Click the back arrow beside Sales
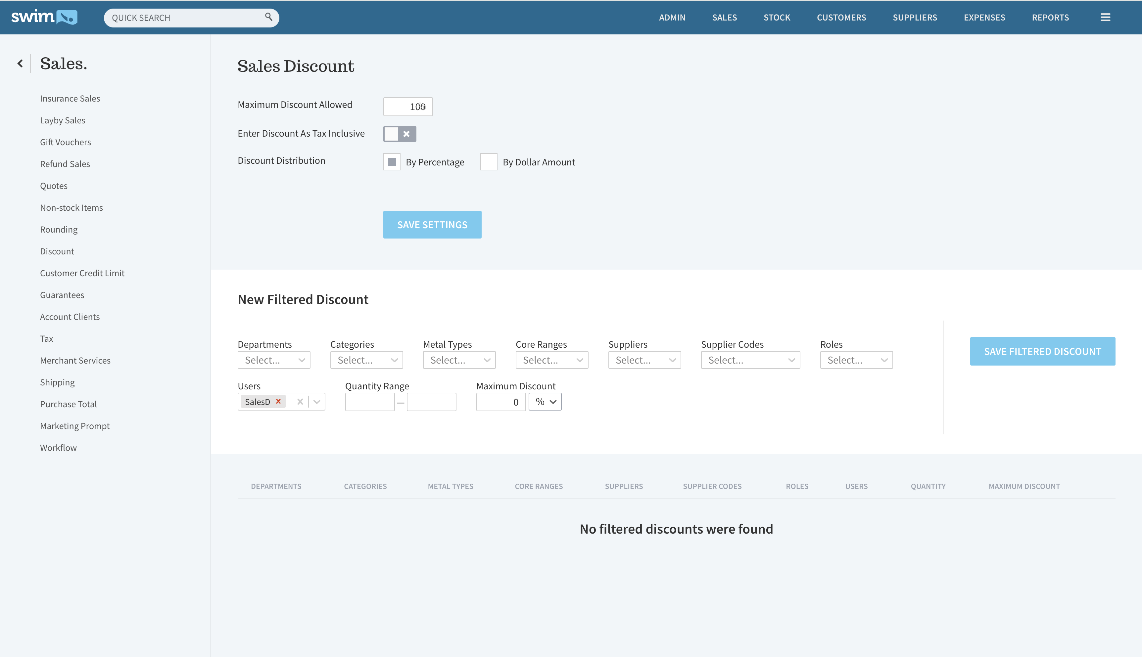 coord(20,64)
